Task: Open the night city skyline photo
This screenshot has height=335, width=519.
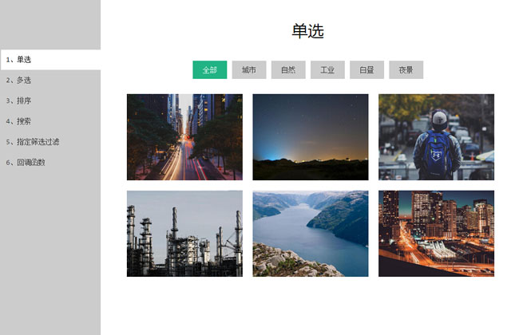Action: [x=436, y=234]
